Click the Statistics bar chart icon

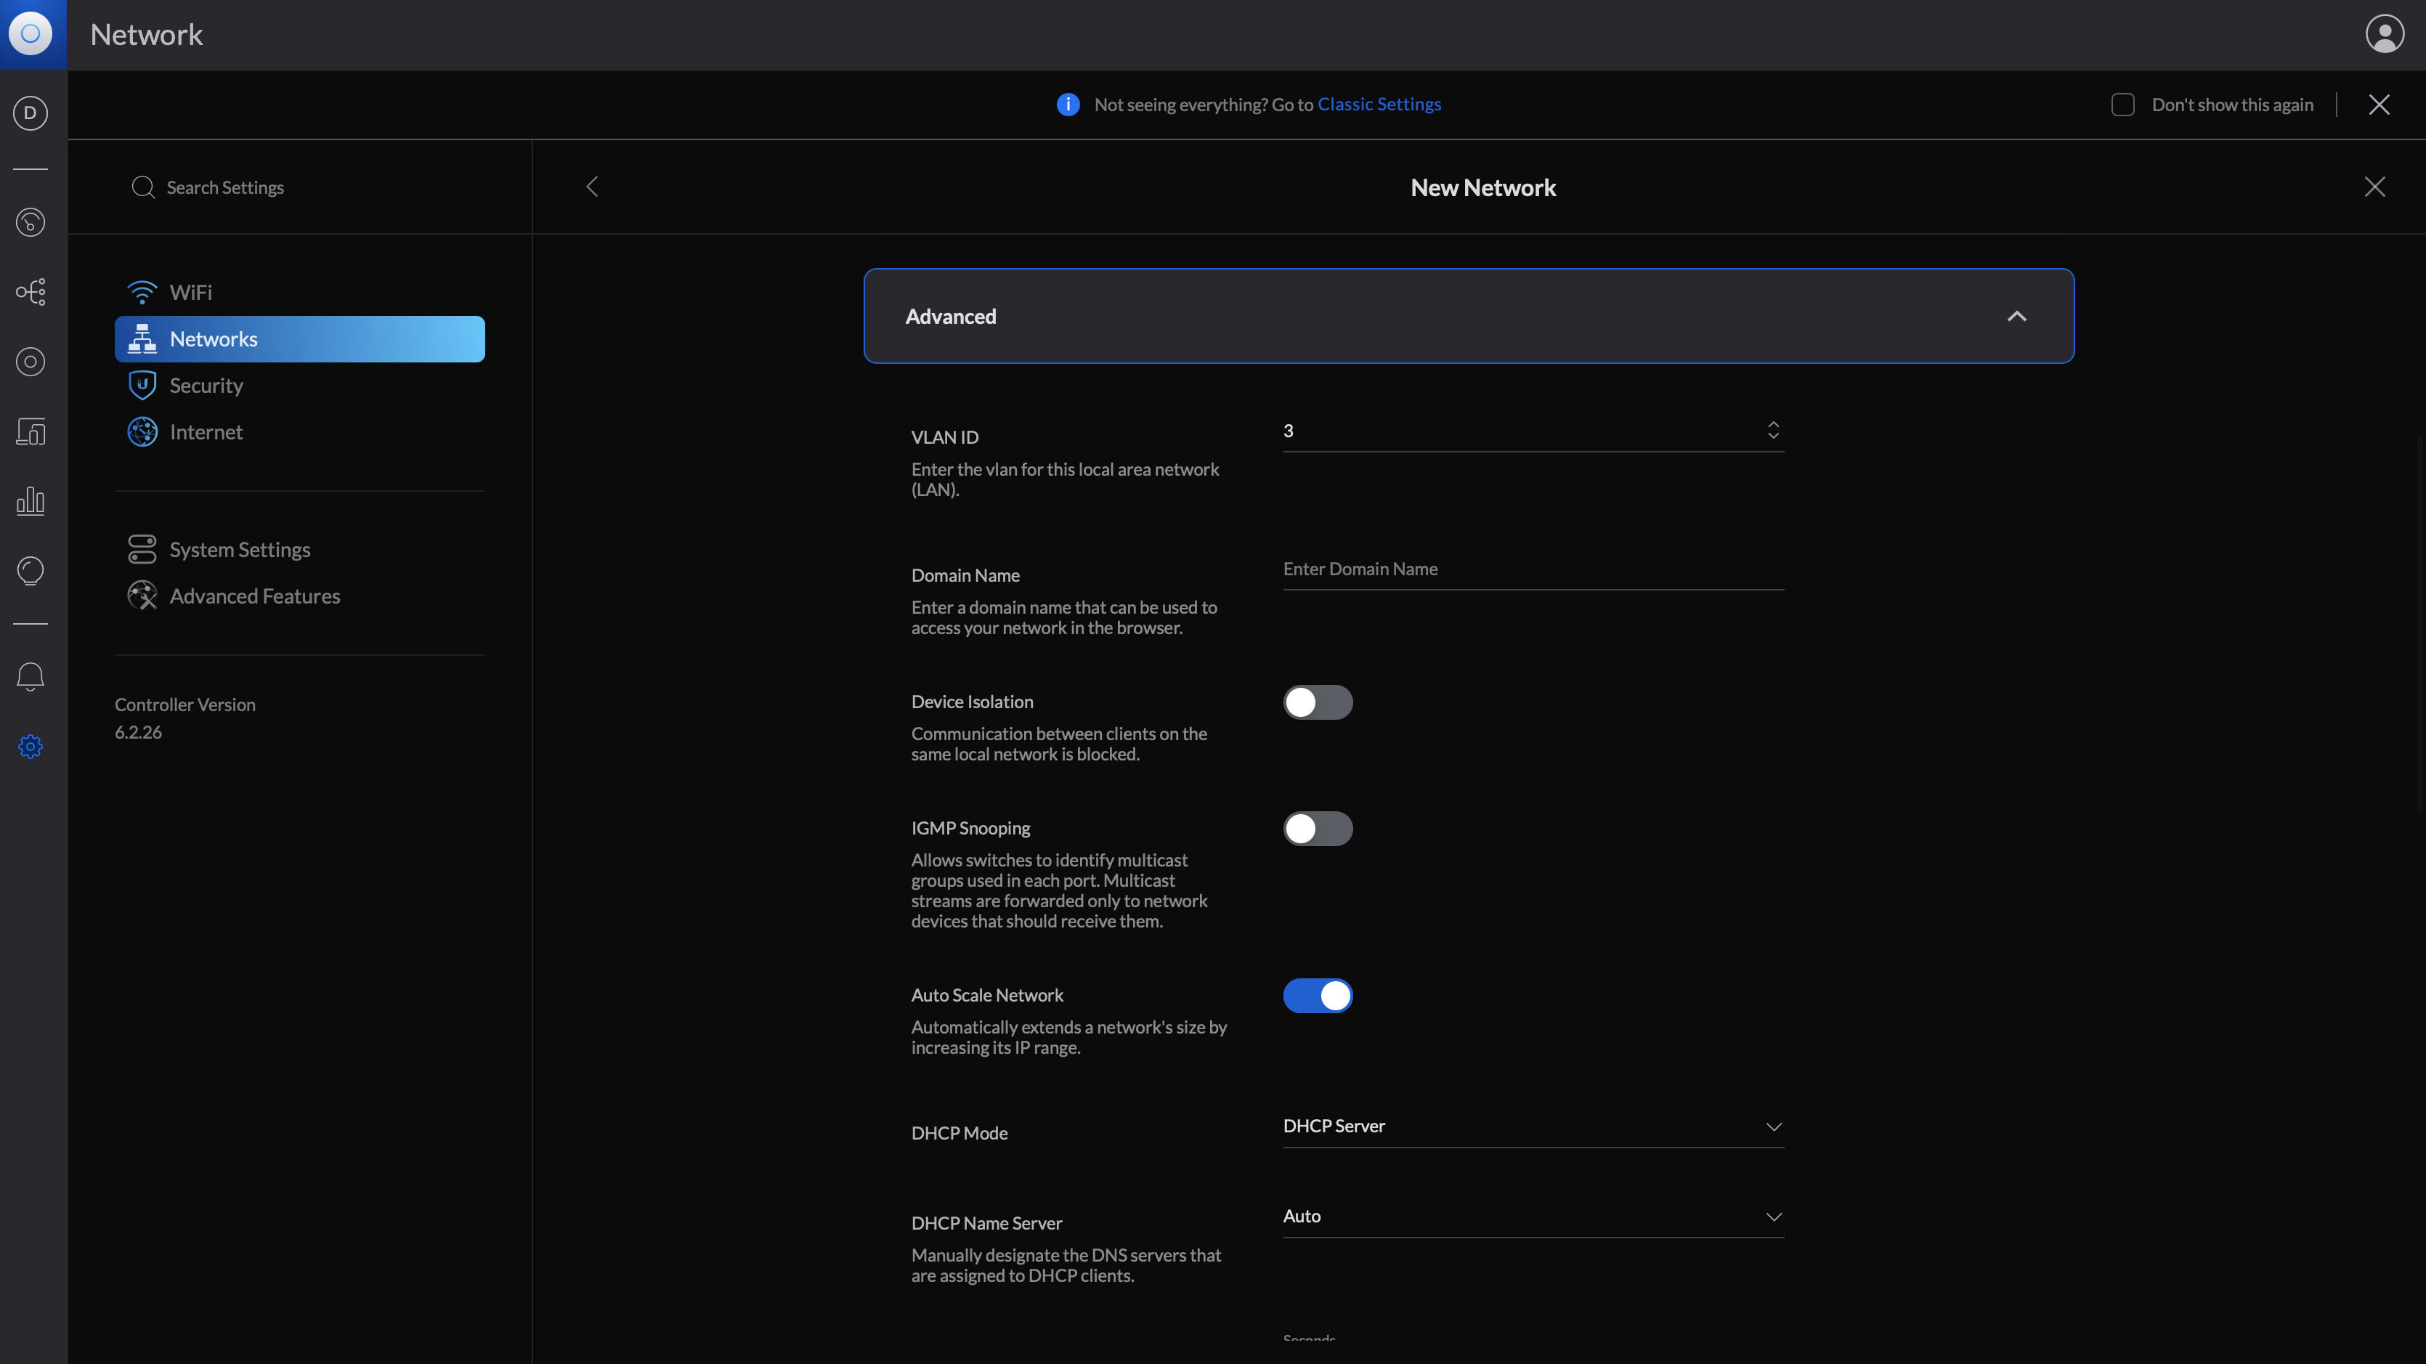[30, 501]
